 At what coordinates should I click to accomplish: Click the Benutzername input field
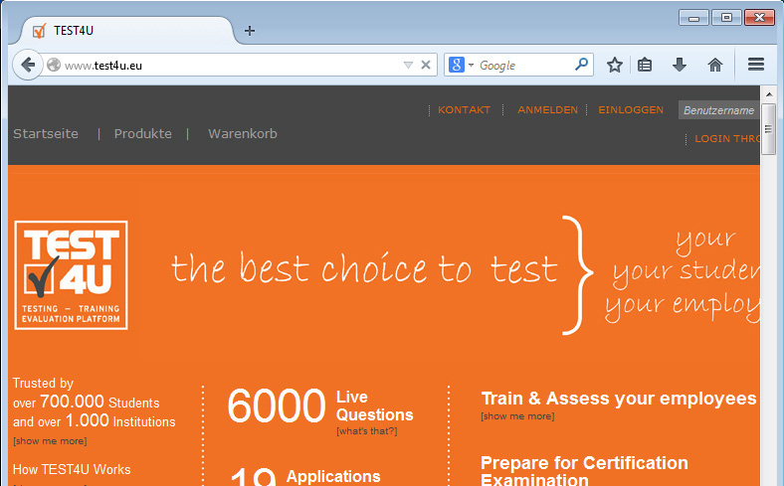tap(719, 110)
